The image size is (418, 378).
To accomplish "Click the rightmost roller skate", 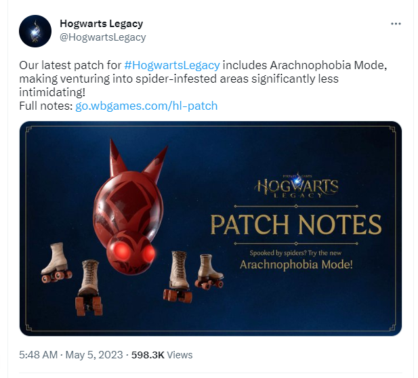I will (209, 272).
